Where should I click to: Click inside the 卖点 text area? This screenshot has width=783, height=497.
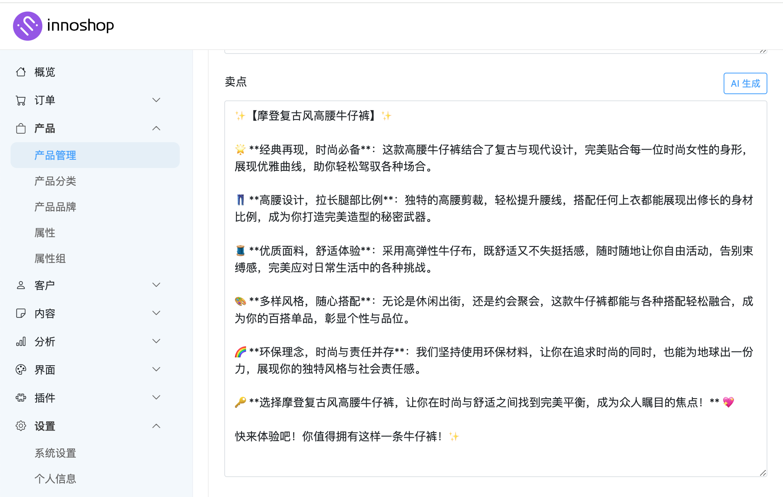click(x=495, y=288)
